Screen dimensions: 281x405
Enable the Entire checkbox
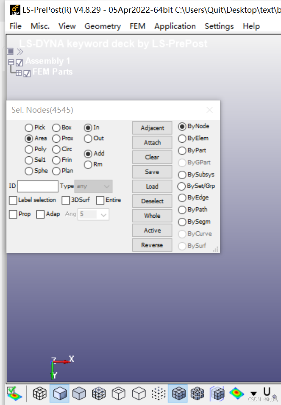100,200
